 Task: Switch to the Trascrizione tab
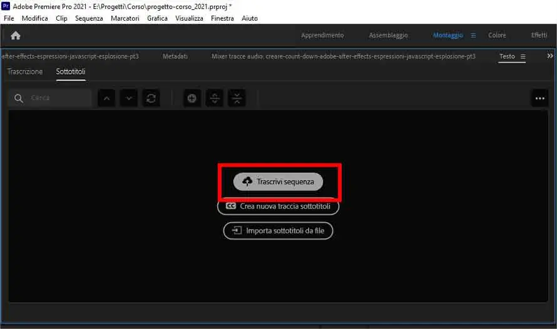pos(25,72)
